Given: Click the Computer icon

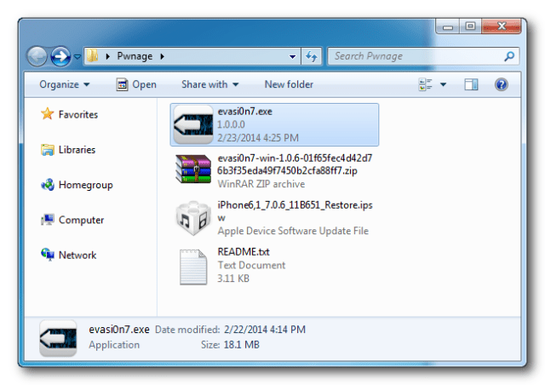Looking at the screenshot, I should click(x=48, y=220).
